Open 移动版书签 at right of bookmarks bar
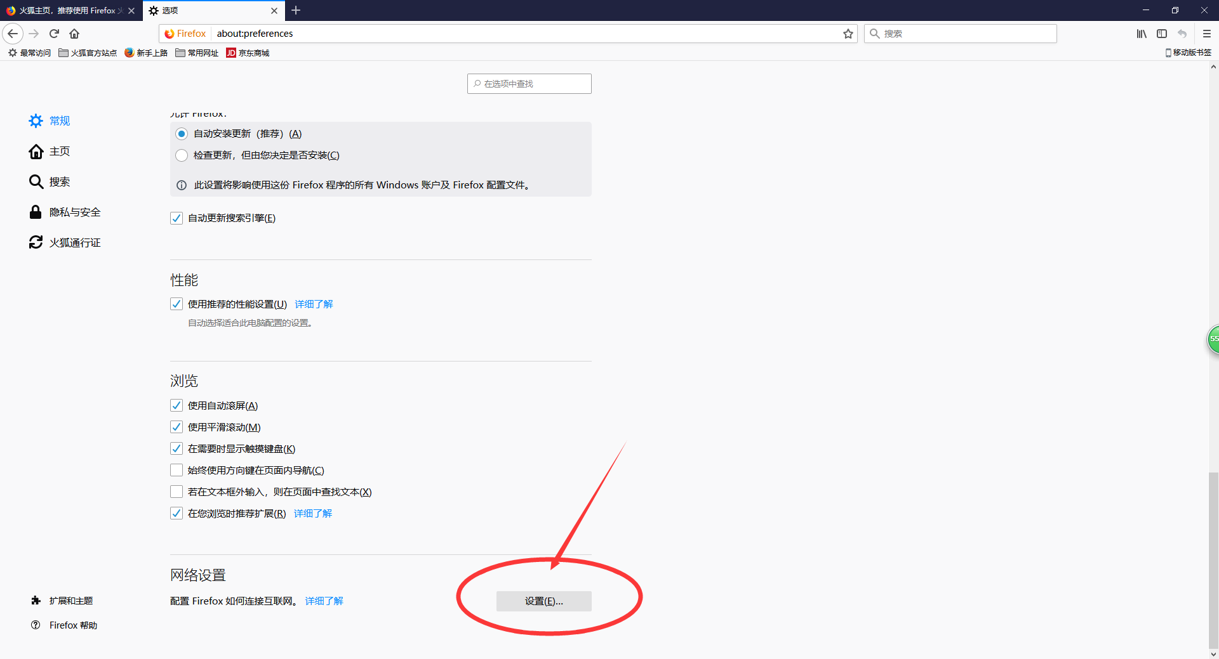This screenshot has height=659, width=1219. click(1188, 53)
